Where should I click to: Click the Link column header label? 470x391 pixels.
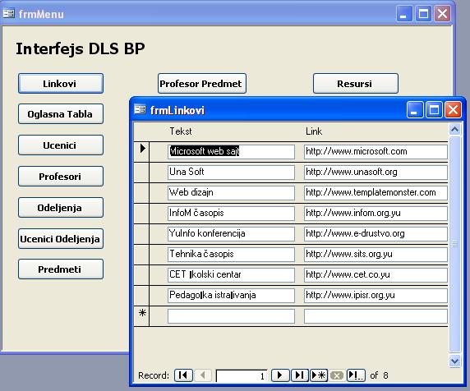(314, 131)
